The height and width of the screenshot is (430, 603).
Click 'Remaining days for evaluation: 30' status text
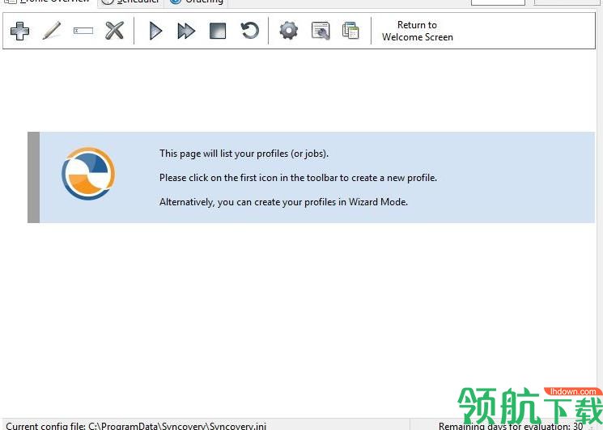pyautogui.click(x=511, y=426)
